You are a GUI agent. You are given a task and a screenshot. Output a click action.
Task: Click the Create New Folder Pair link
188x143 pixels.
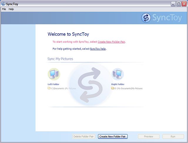tap(111, 42)
